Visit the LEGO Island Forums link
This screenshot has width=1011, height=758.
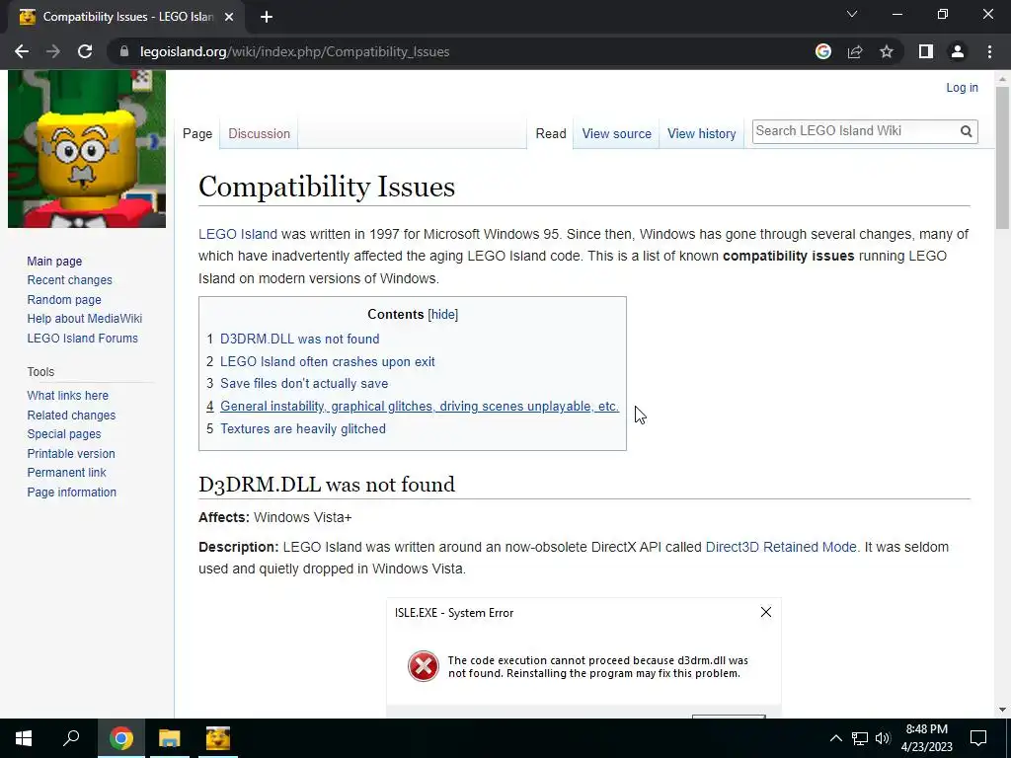tap(83, 338)
